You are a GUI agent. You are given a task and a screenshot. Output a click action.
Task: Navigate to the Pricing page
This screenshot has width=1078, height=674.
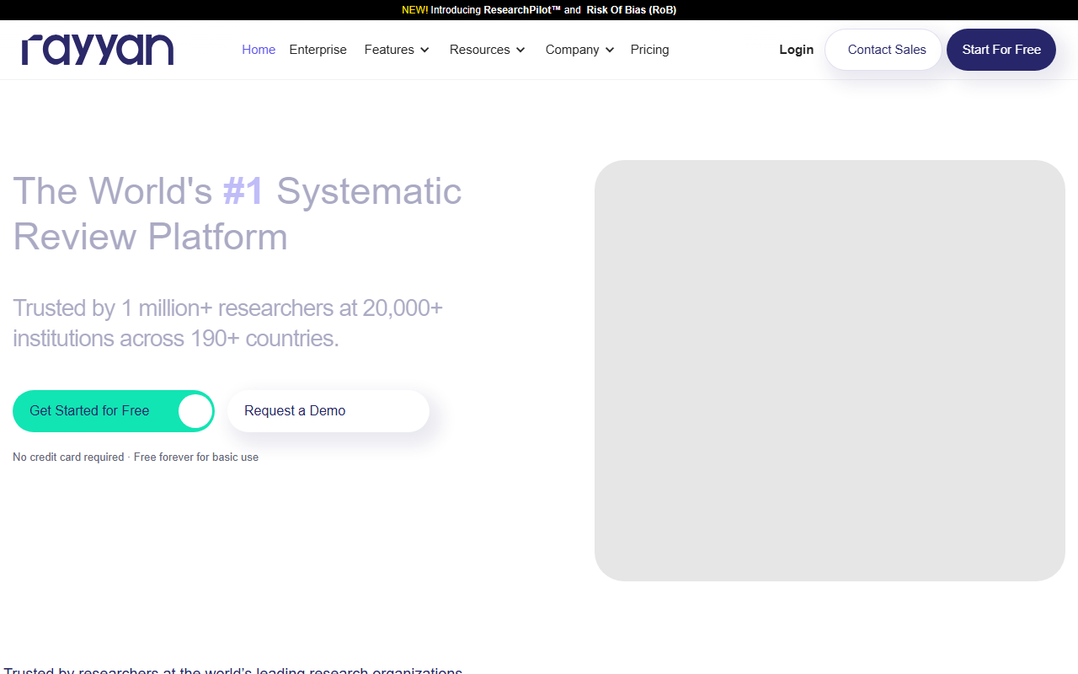[x=649, y=50]
